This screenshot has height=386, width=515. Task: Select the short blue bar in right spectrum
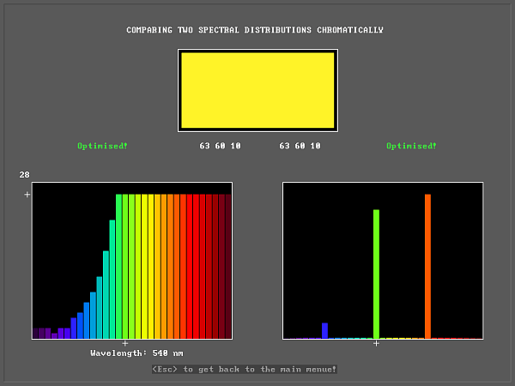[324, 330]
